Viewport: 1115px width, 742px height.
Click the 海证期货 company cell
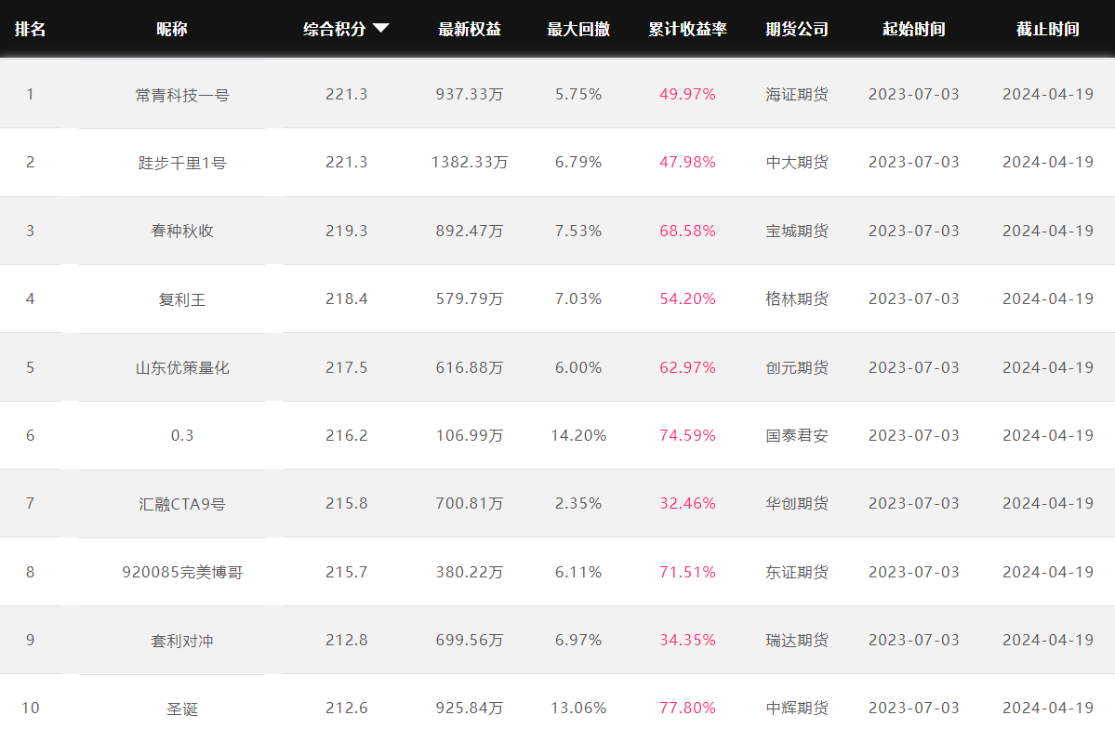pyautogui.click(x=797, y=95)
